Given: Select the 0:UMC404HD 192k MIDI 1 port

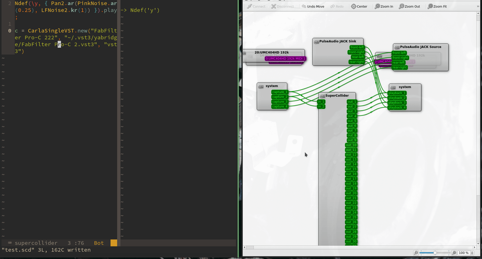Looking at the screenshot, I should pyautogui.click(x=285, y=59).
